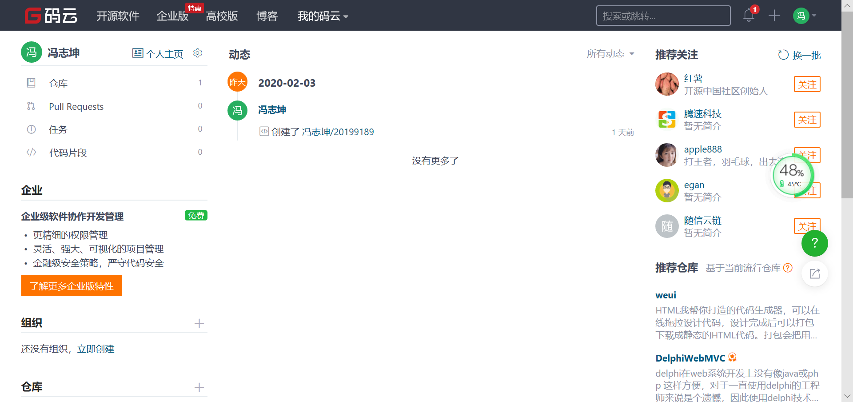Screen dimensions: 853x402
Task: Open 红薯 user profile name link
Action: click(x=694, y=78)
